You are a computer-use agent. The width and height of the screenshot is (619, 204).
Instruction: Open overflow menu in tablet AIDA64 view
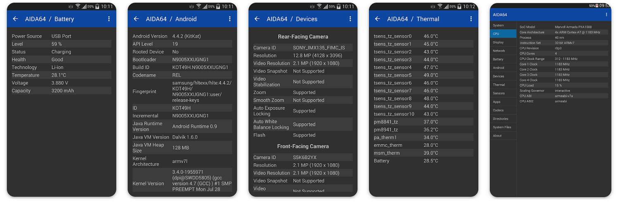(x=606, y=14)
